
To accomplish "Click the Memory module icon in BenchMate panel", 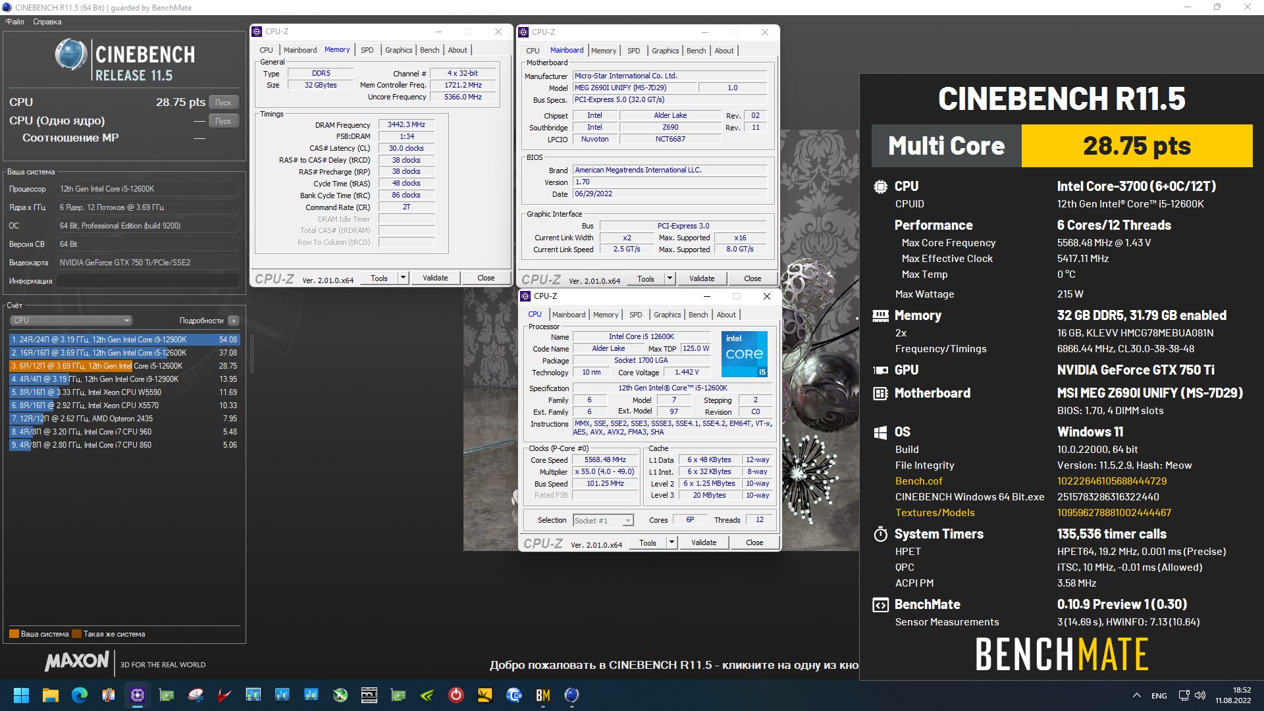I will tap(880, 316).
